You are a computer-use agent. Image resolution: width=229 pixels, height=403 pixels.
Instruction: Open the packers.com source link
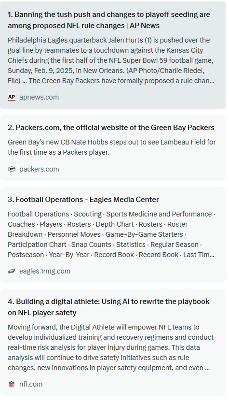[x=39, y=169]
